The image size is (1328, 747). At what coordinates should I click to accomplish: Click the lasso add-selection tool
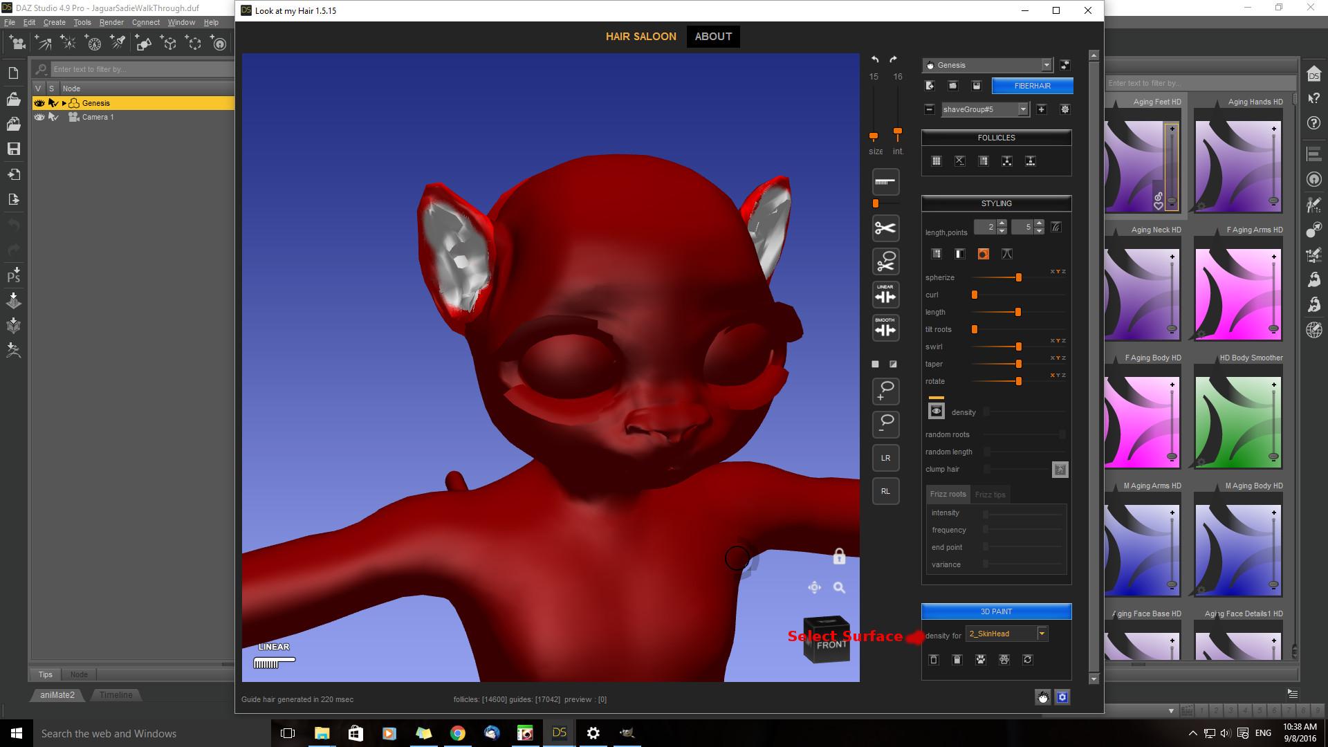885,391
